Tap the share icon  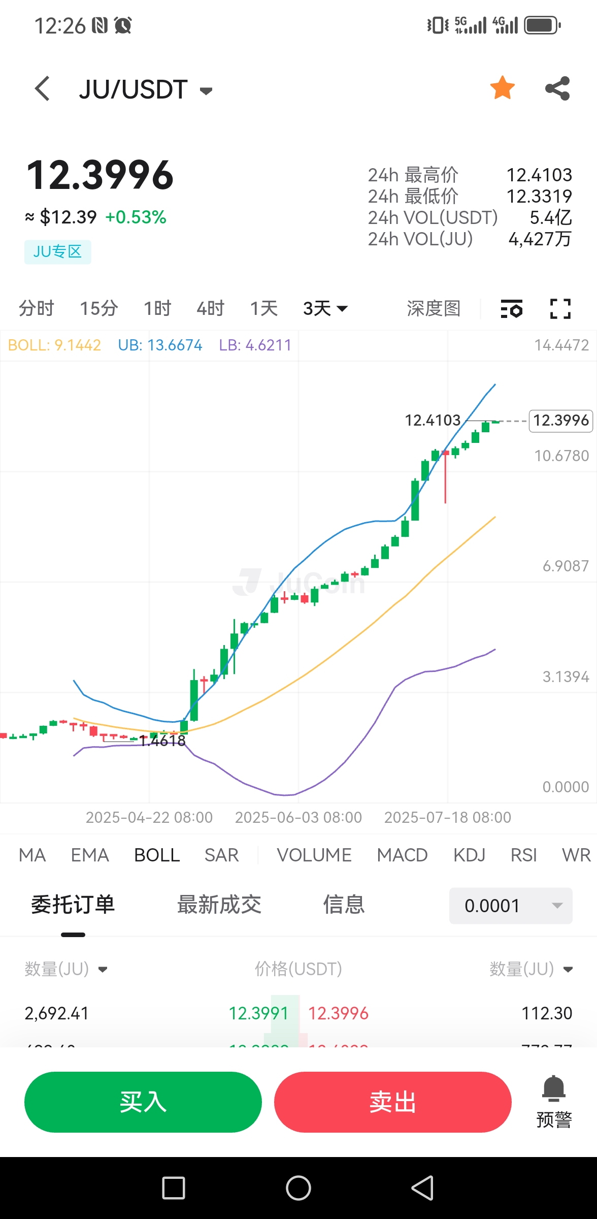[x=558, y=88]
